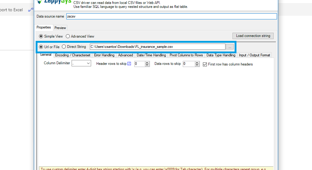Click the connector icon beside Export to Excel
Viewport: 312px width, 170px height.
(30, 10)
